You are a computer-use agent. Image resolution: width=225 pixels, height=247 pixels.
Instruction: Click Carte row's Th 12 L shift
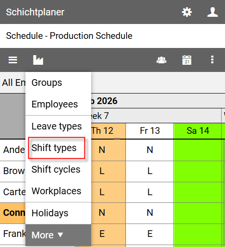click(108, 192)
